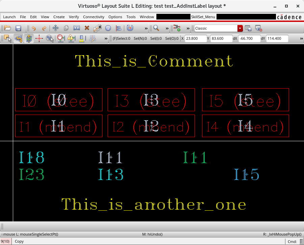Viewport: 304px width, 245px height.
Task: Select the green I23 label
Action: (32, 174)
